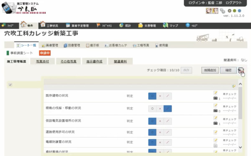Select the blue theme color dot
Screen dimensions: 251x156
point(239,11)
